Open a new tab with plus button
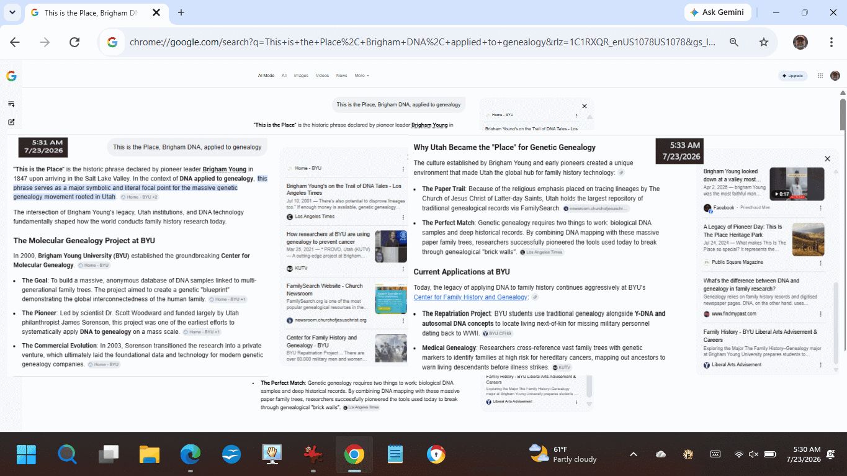The height and width of the screenshot is (476, 847). pos(181,12)
